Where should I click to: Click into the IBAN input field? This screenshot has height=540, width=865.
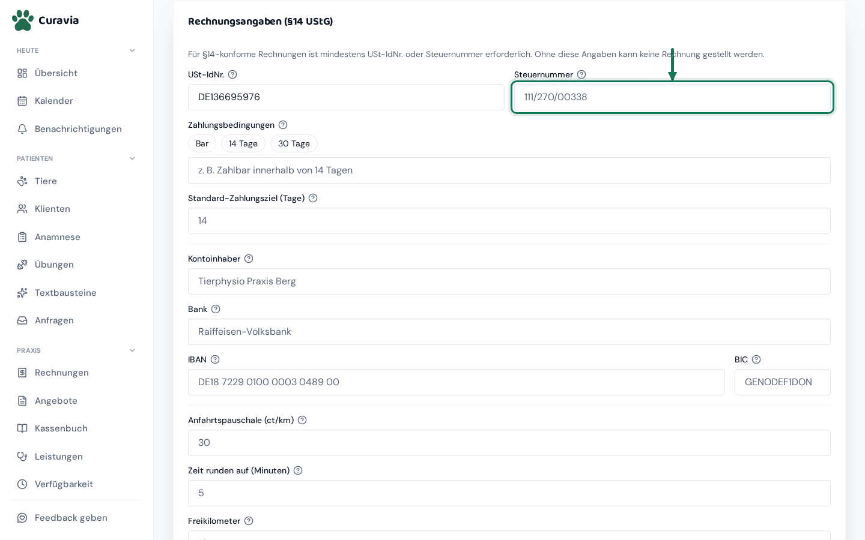click(x=457, y=382)
